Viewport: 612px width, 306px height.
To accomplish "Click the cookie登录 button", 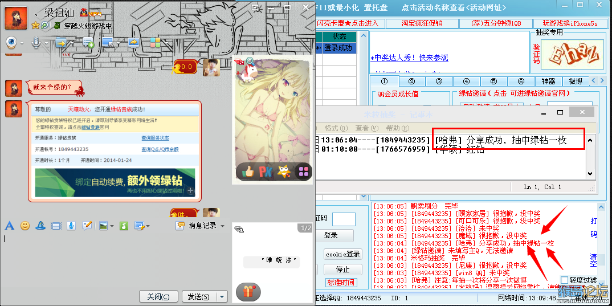I will [x=343, y=254].
